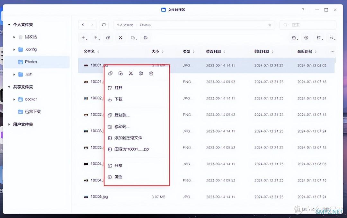Image resolution: width=347 pixels, height=218 pixels.
Task: Open the column options ellipsis in the header
Action: coord(332,51)
